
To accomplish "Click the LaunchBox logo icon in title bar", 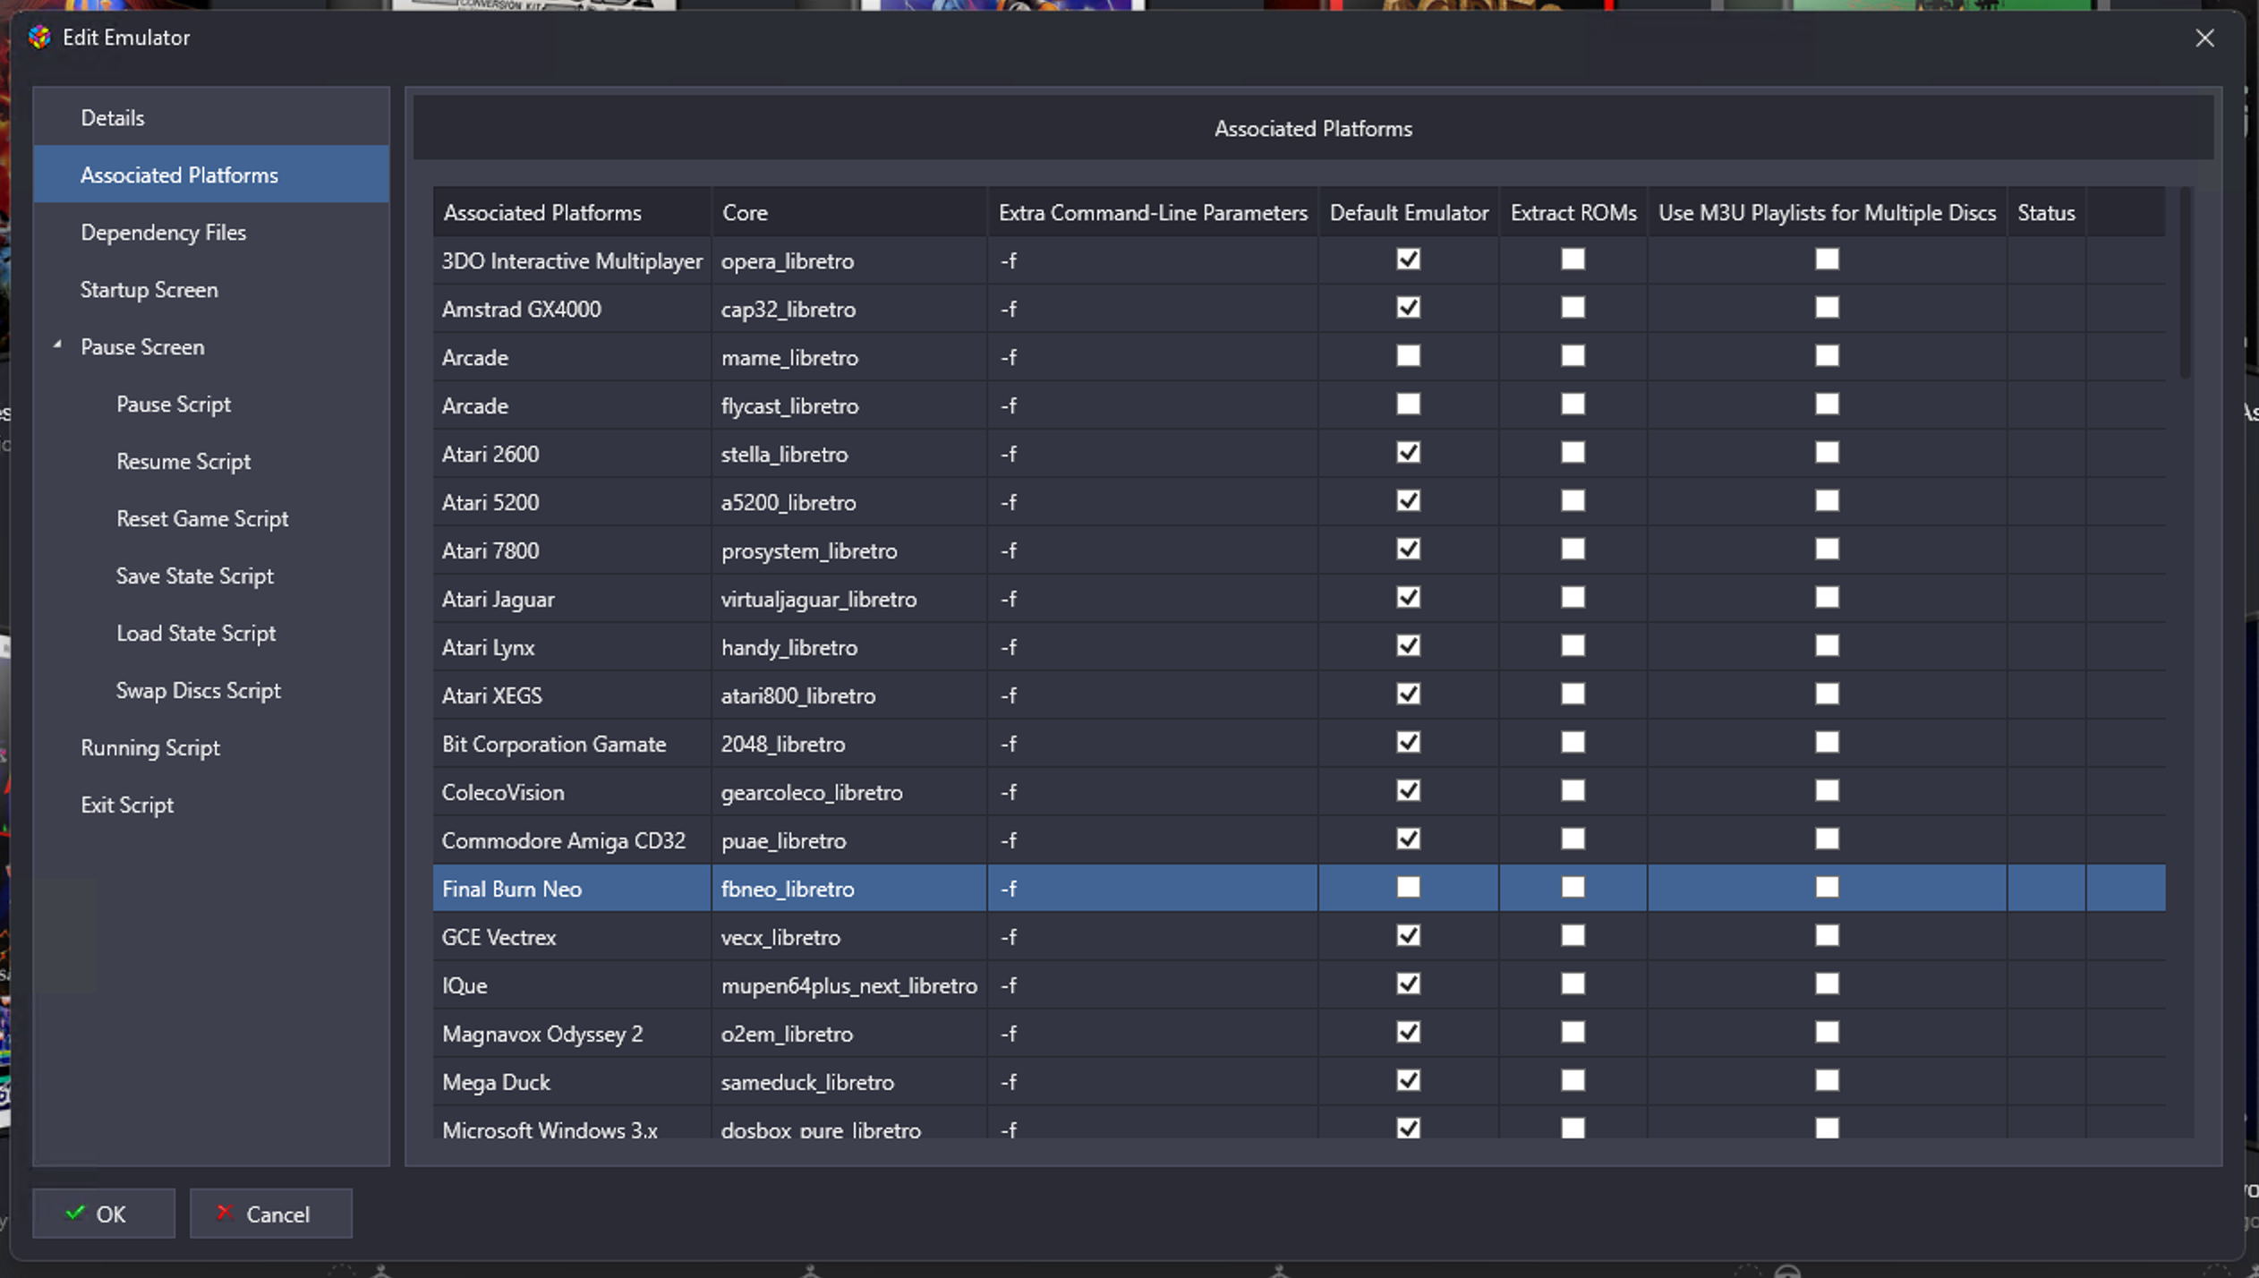I will [38, 38].
